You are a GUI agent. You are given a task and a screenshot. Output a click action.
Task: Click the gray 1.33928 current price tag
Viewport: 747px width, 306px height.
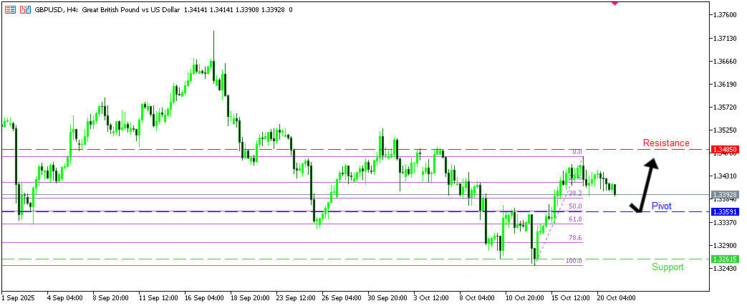pos(725,194)
